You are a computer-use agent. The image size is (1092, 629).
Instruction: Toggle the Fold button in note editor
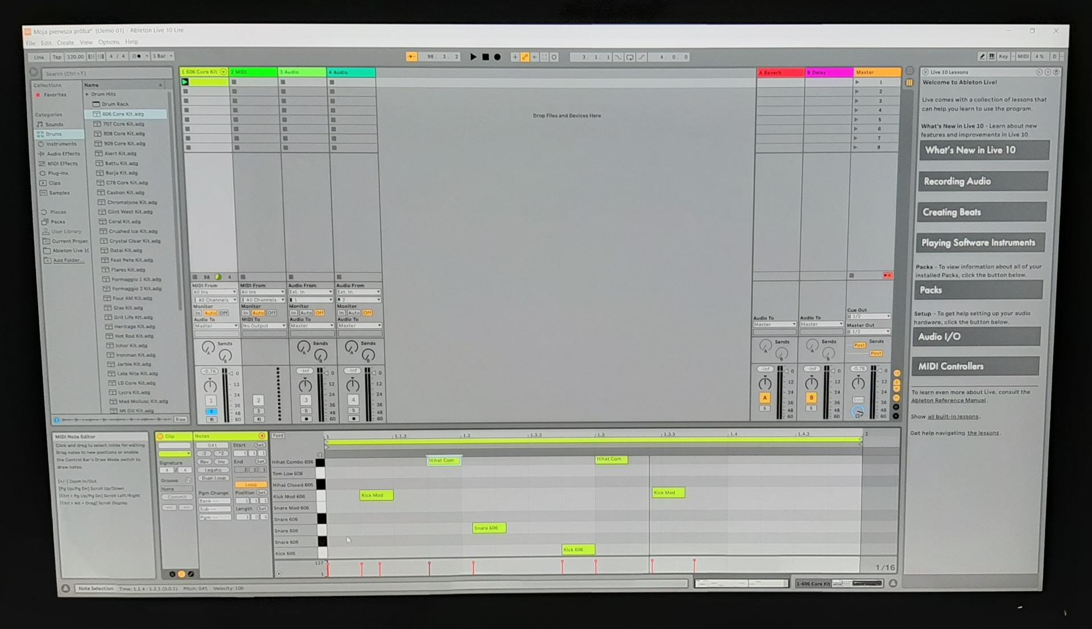278,436
